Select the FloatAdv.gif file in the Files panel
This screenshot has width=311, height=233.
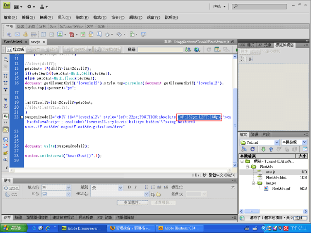click(280, 188)
